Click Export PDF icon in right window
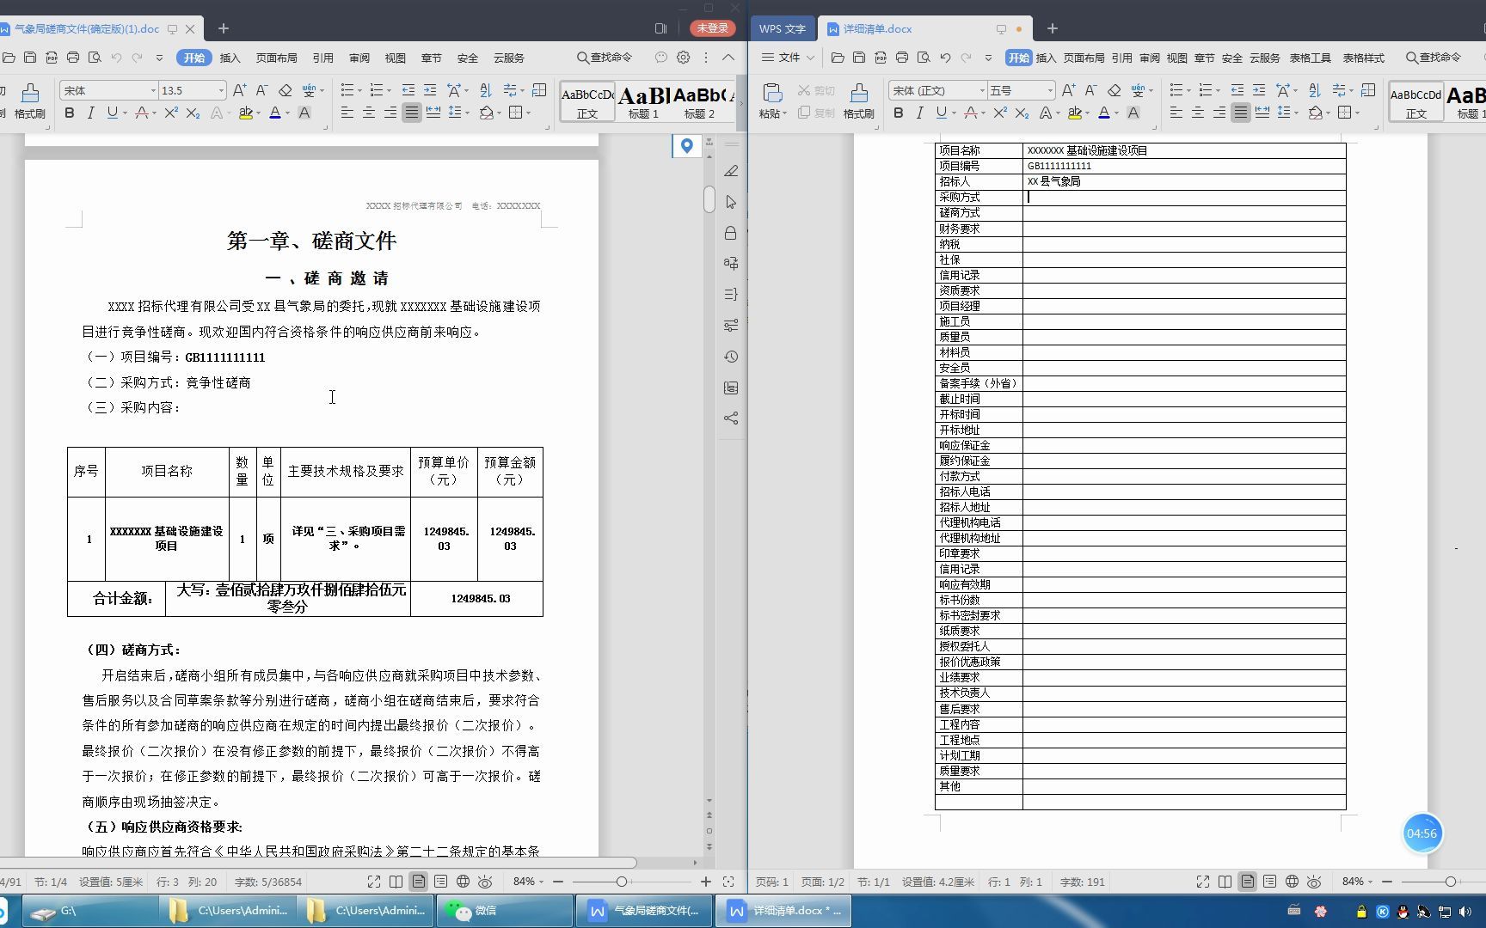The width and height of the screenshot is (1486, 928). point(881,58)
